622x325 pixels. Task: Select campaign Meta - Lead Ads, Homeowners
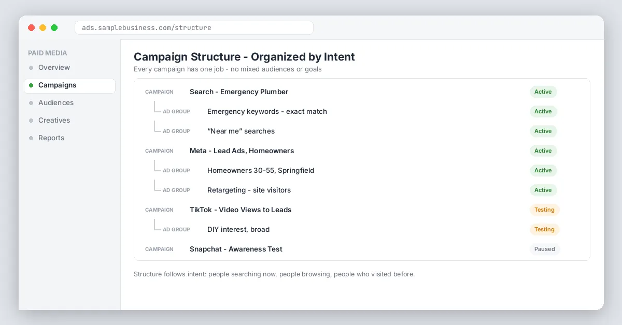coord(242,151)
